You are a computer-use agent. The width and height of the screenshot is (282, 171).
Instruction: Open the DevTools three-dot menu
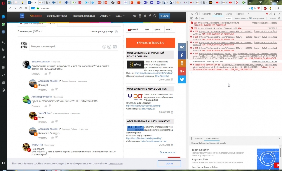coord(274,14)
